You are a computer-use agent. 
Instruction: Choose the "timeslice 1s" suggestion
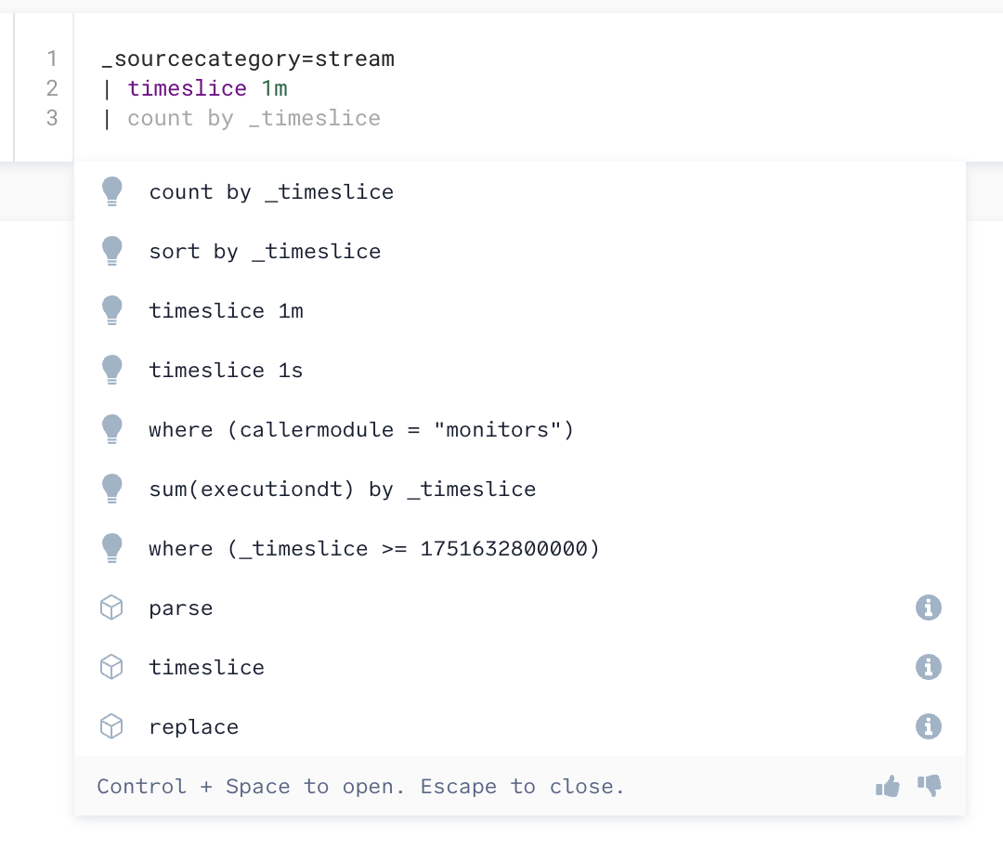[x=226, y=370]
